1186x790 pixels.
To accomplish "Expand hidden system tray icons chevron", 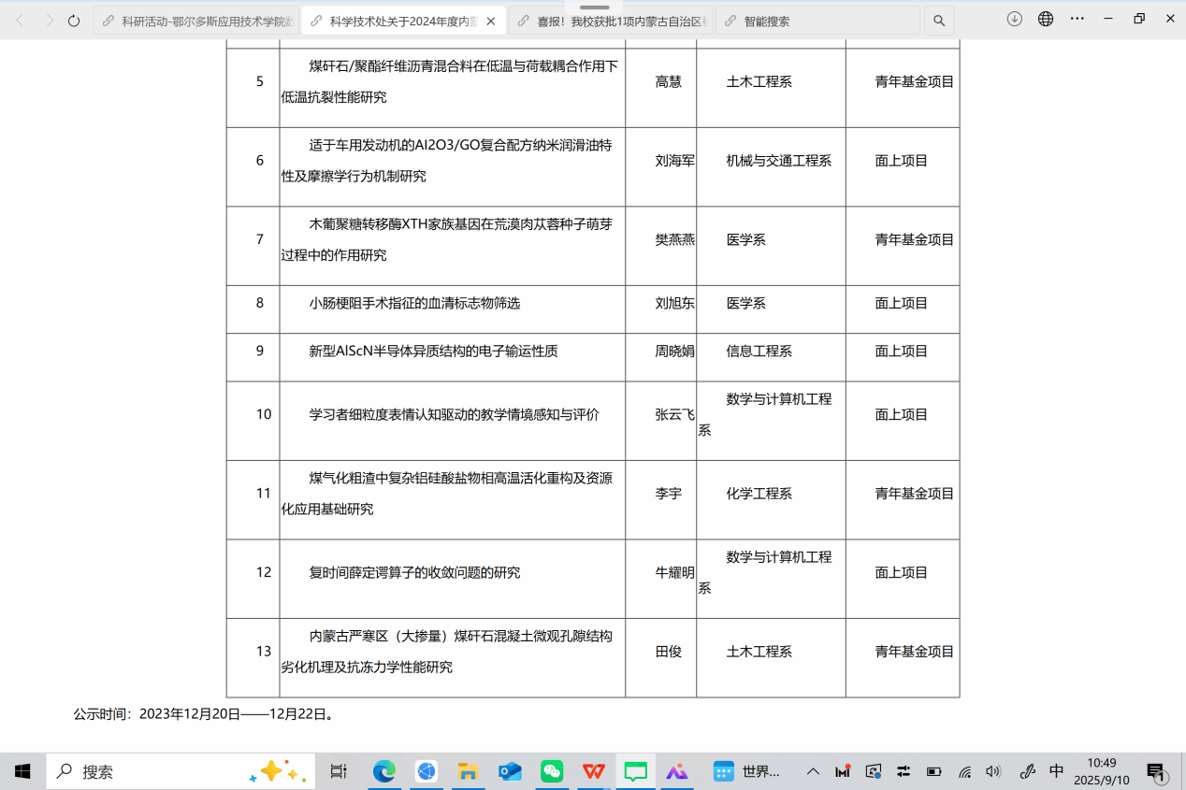I will (x=813, y=771).
